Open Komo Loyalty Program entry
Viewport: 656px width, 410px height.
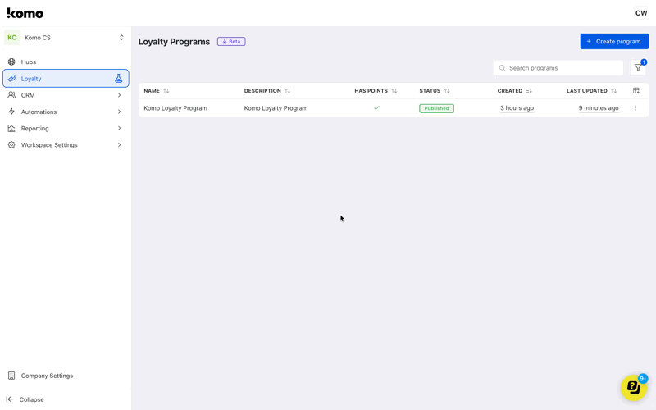tap(175, 108)
